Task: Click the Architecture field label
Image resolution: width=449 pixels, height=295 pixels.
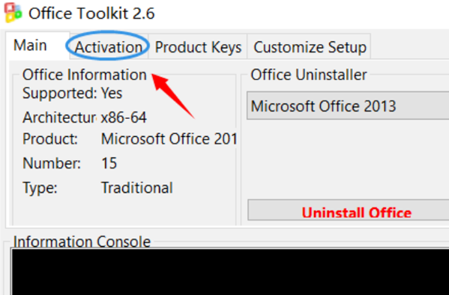Action: tap(59, 118)
